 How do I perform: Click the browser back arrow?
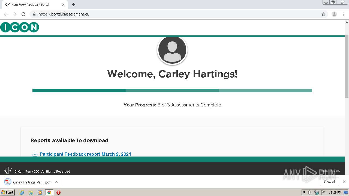coord(6,14)
